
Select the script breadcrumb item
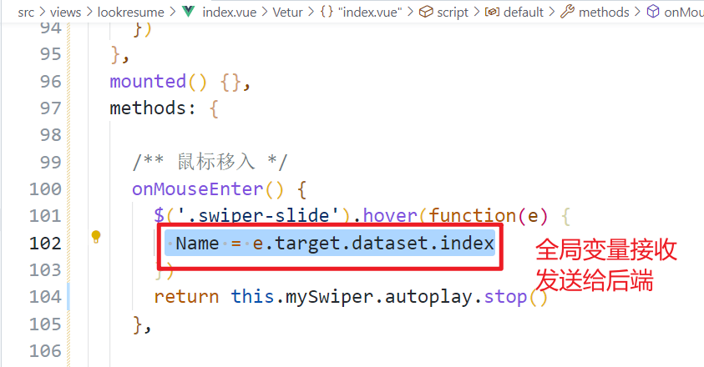[x=452, y=13]
